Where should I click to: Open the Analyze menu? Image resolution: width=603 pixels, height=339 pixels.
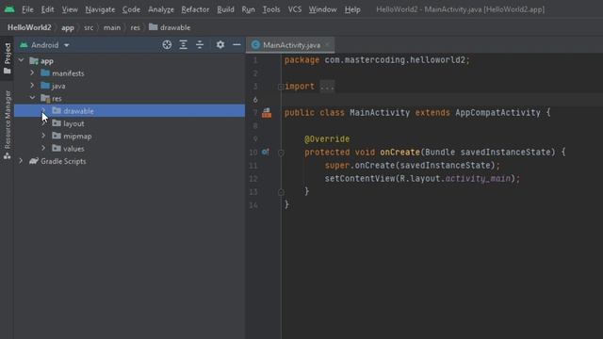click(x=161, y=9)
